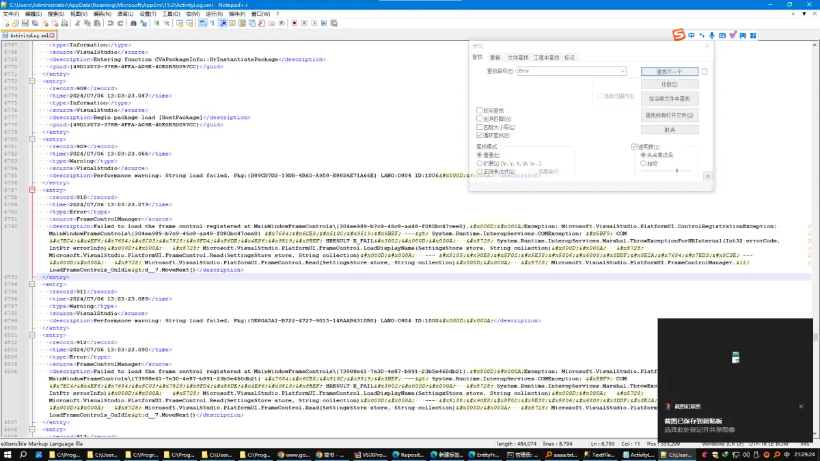Click Run macro multiple times icon

(x=324, y=23)
